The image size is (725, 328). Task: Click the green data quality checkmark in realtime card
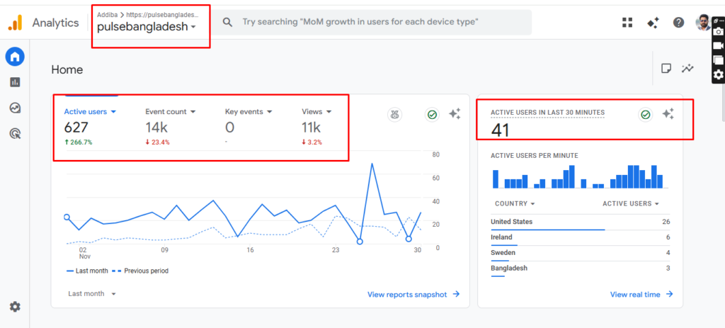click(645, 114)
